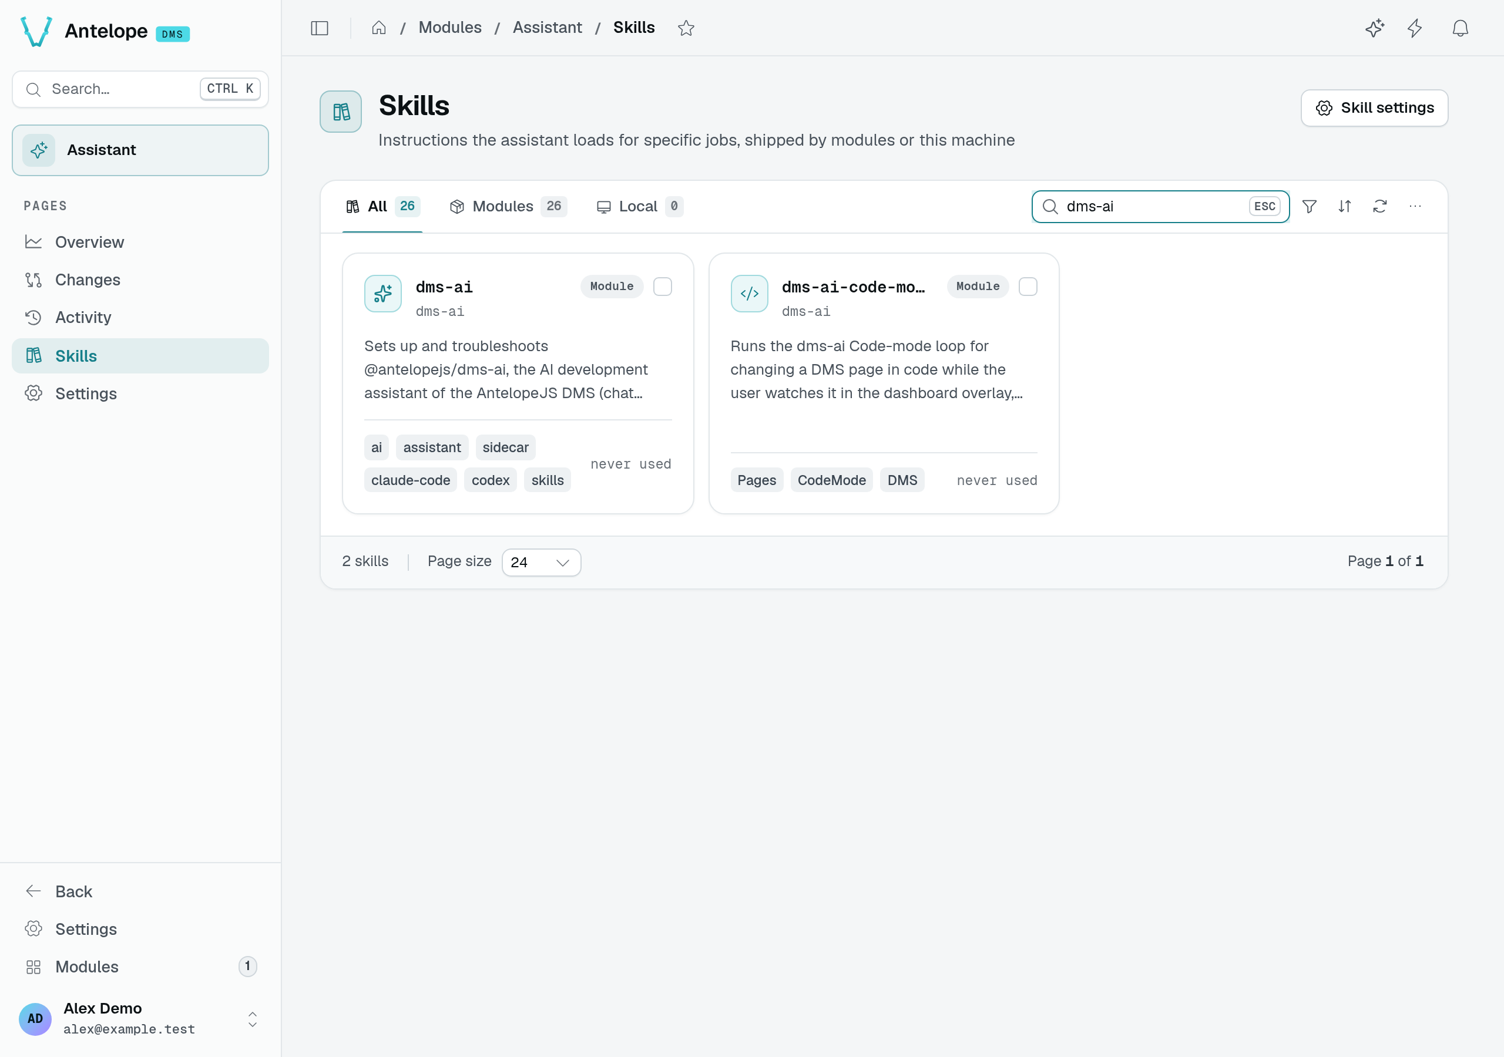This screenshot has height=1057, width=1504.
Task: Click the skills search magnifier icon
Action: [1050, 206]
